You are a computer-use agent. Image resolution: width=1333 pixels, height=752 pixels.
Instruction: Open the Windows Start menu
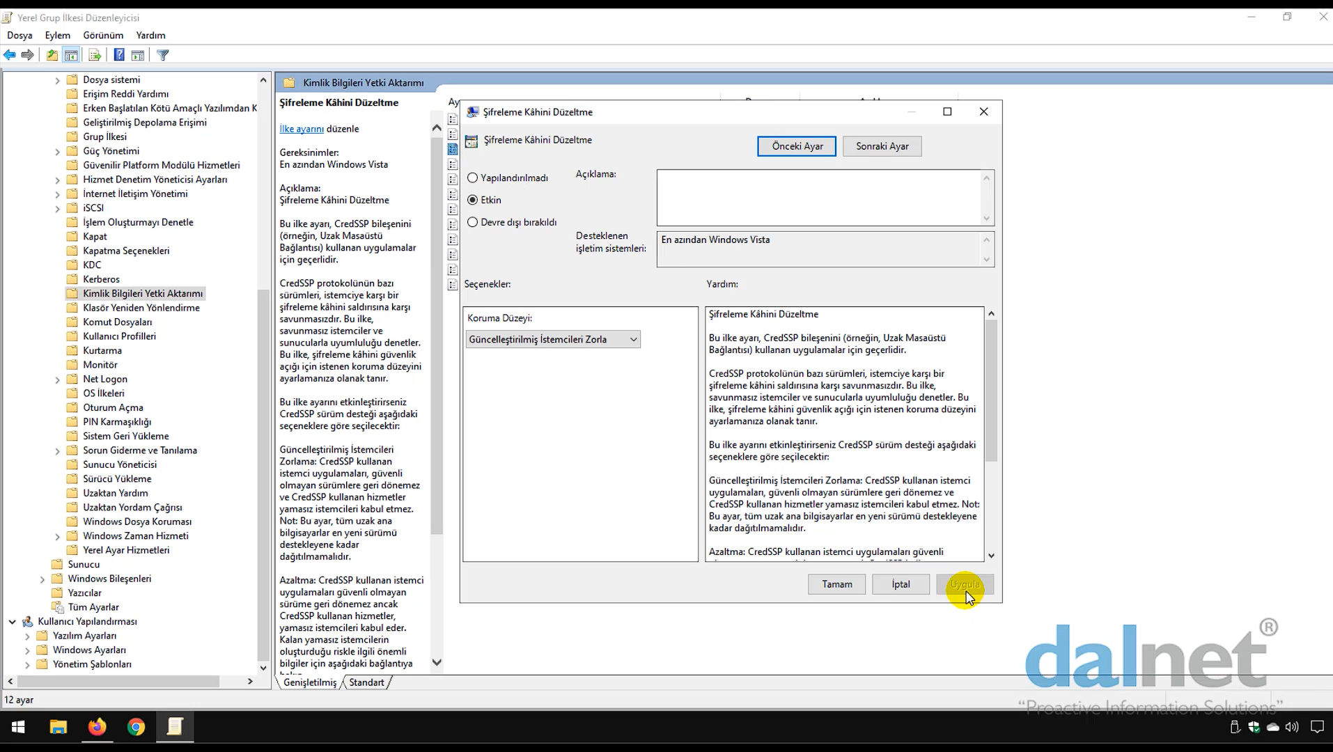(19, 727)
